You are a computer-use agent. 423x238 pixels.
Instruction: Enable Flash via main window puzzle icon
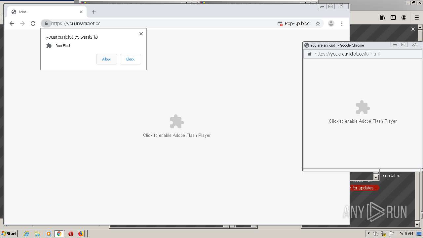click(x=177, y=122)
